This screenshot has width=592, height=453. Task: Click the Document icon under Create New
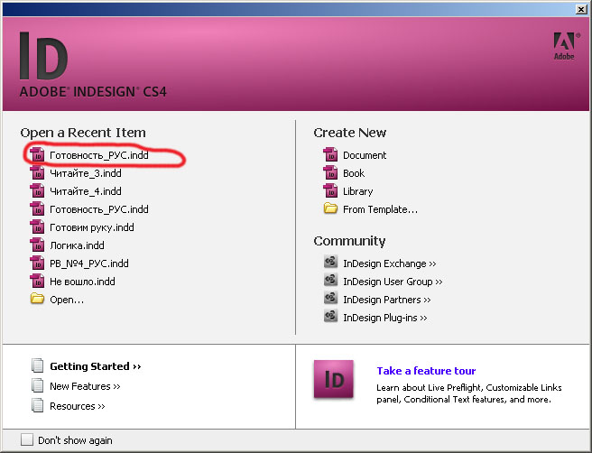coord(330,154)
